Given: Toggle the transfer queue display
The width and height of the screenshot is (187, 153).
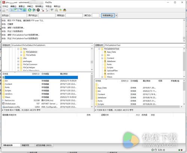Looking at the screenshot, I should (x=25, y=10).
